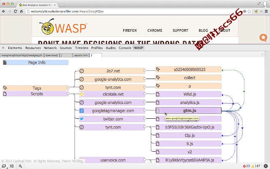Collapse the Scripts node circle
Image resolution: width=270 pixels, height=169 pixels.
[x=68, y=94]
